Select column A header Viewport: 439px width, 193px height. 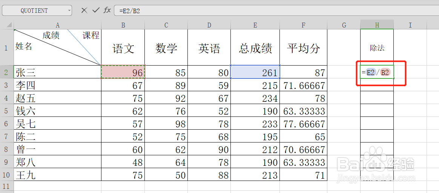tap(57, 25)
